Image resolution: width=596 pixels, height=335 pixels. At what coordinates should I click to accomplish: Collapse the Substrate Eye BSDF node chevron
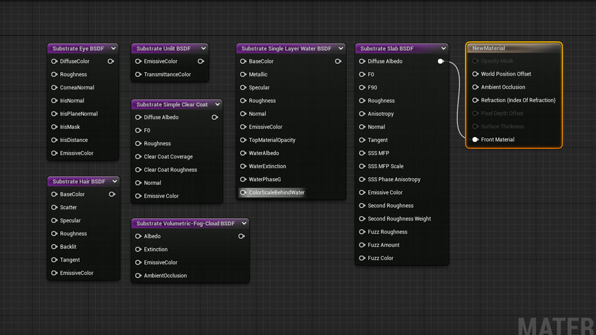coord(113,48)
